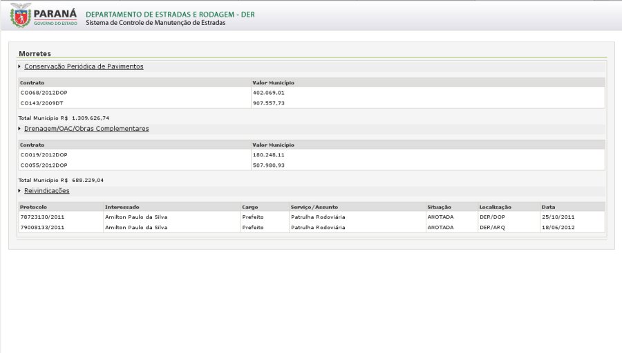622x353 pixels.
Task: Click the Interessado column header
Action: (122, 207)
